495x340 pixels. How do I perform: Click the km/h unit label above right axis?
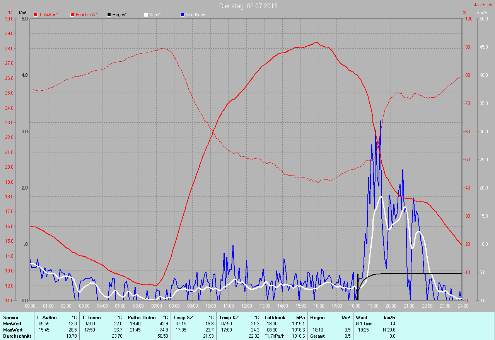[482, 13]
